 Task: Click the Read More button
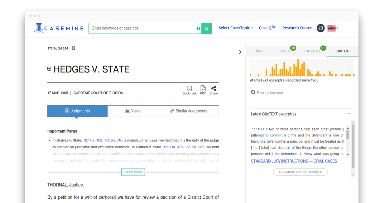point(133,172)
